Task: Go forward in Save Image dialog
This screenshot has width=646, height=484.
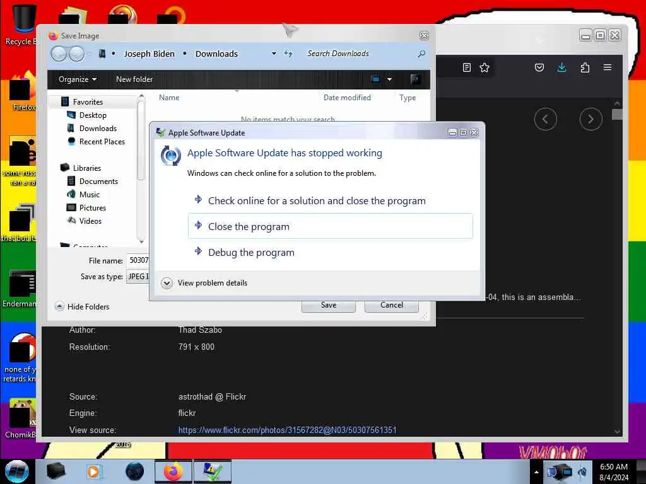Action: click(76, 54)
